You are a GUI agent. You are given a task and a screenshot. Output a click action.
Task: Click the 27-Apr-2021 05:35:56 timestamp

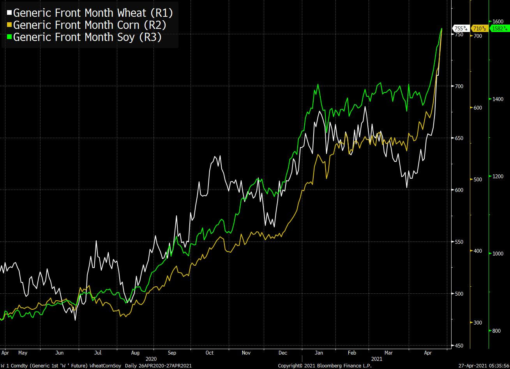[x=484, y=366]
